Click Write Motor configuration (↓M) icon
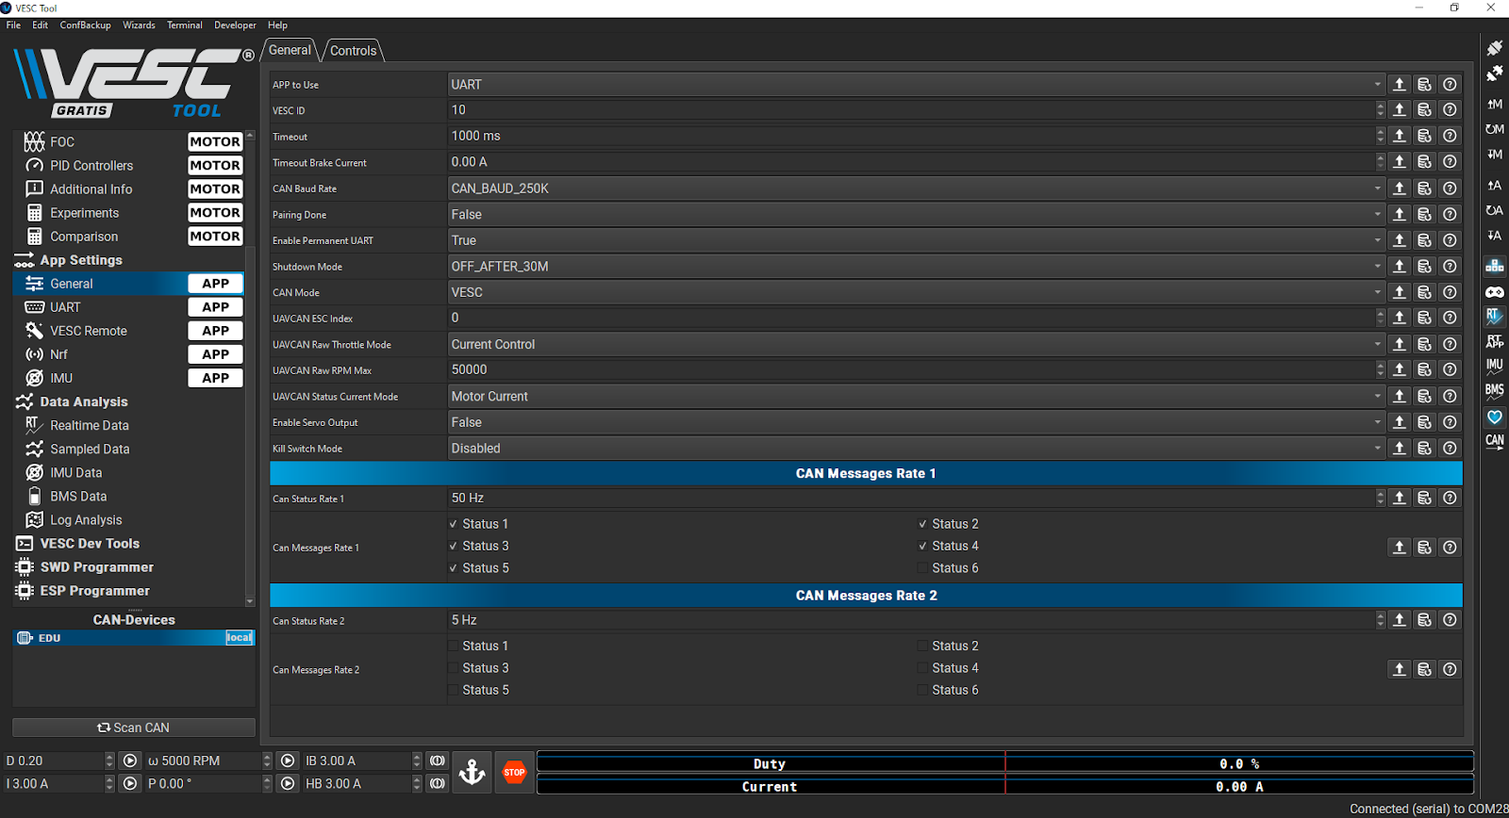This screenshot has height=818, width=1509. [1495, 154]
